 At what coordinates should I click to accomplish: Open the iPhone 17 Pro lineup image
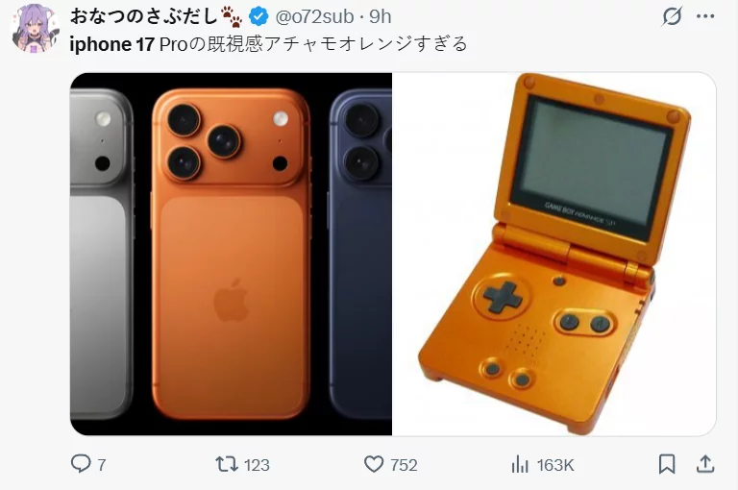(x=231, y=254)
